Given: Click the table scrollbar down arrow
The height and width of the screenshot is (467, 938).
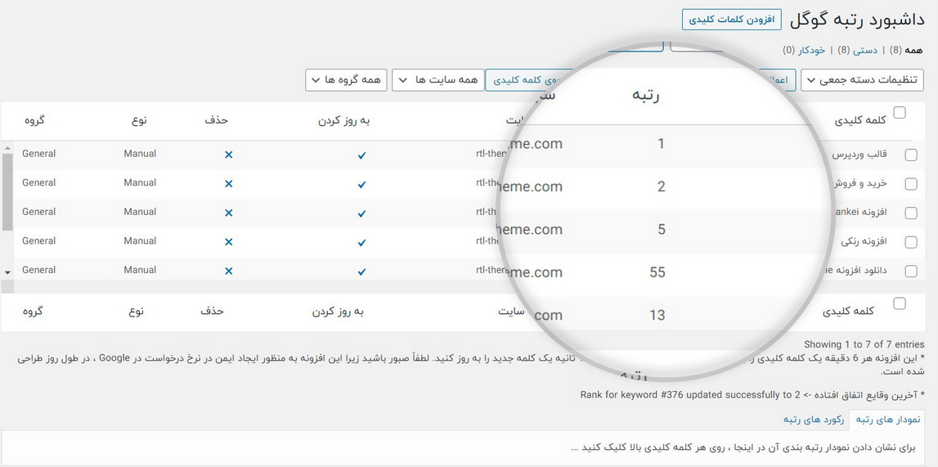Looking at the screenshot, I should [x=7, y=272].
